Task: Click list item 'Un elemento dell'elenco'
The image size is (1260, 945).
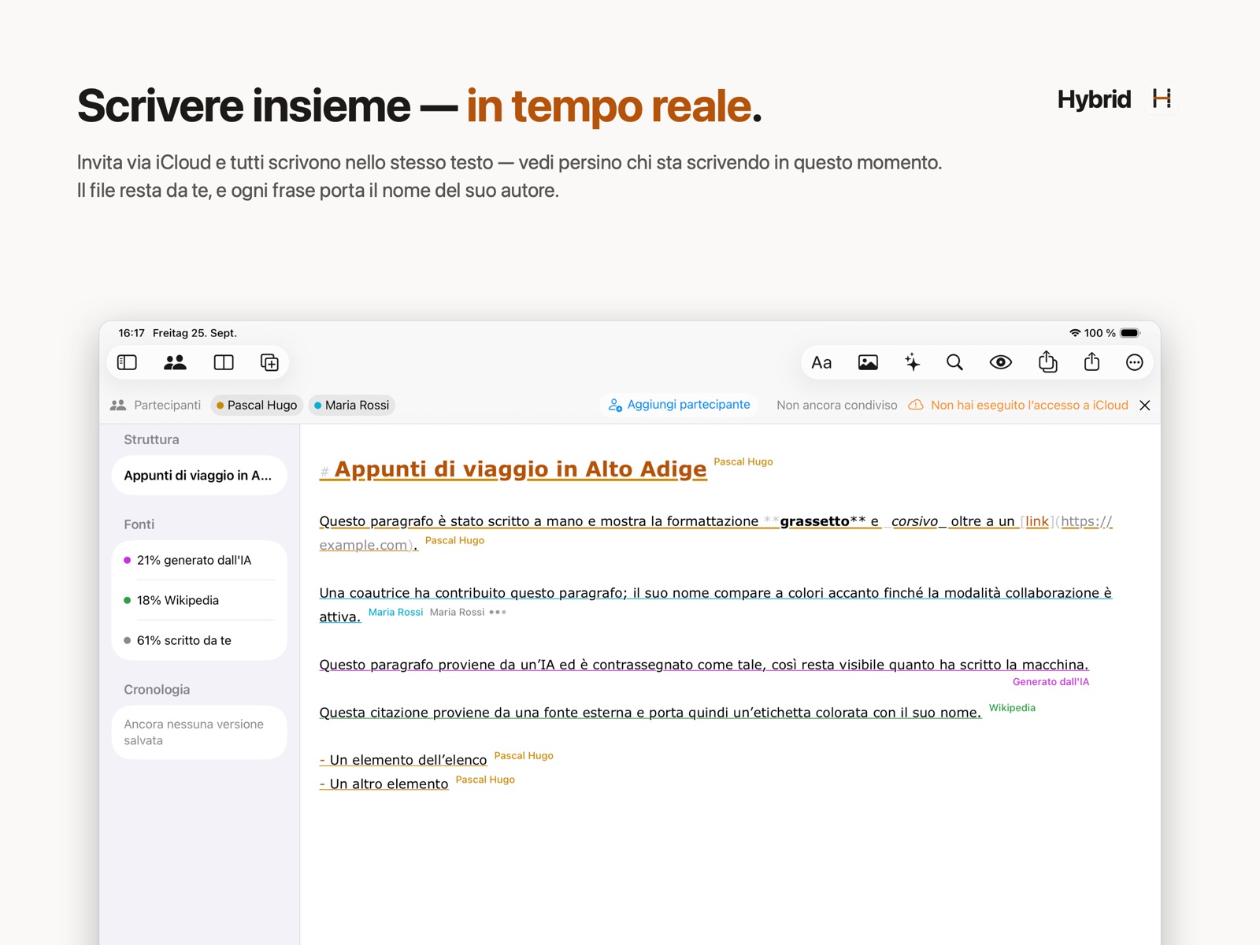Action: click(x=408, y=760)
